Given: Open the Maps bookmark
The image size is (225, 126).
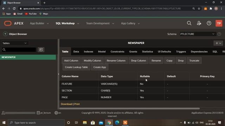Looking at the screenshot, I should pyautogui.click(x=44, y=14).
